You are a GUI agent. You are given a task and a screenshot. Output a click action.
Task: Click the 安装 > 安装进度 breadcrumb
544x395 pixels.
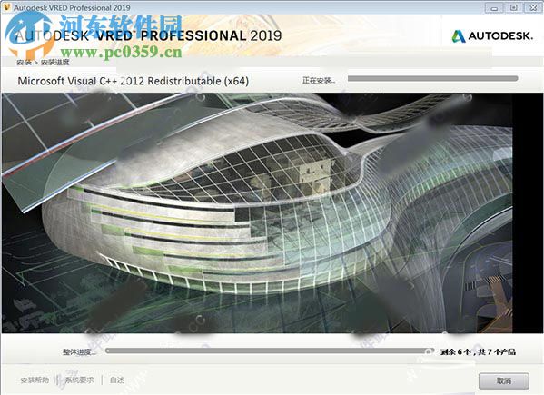43,62
